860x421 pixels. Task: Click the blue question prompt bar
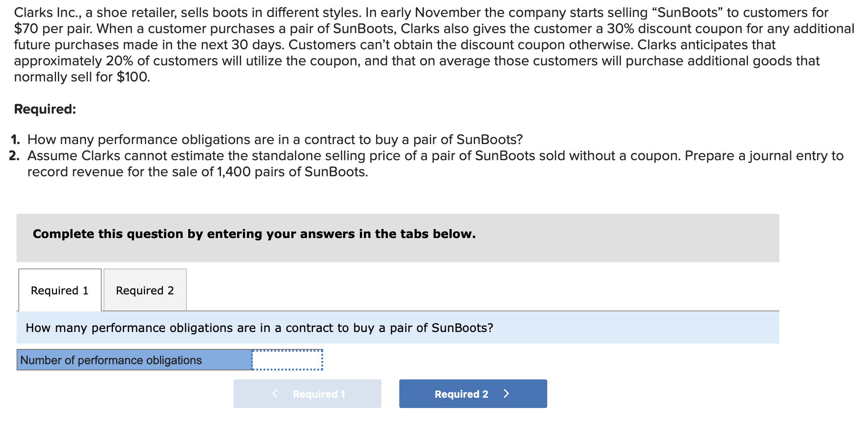coord(397,328)
